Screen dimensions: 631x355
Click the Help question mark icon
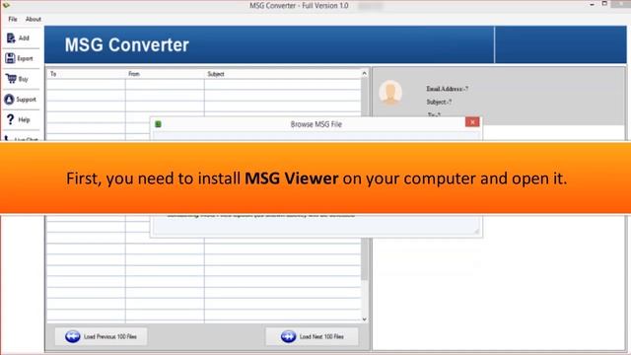pyautogui.click(x=11, y=119)
